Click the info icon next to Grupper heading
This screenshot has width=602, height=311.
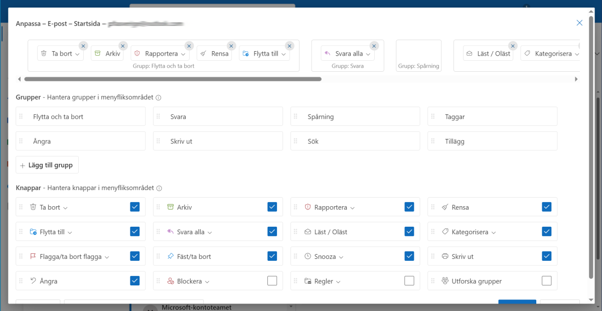pyautogui.click(x=158, y=98)
